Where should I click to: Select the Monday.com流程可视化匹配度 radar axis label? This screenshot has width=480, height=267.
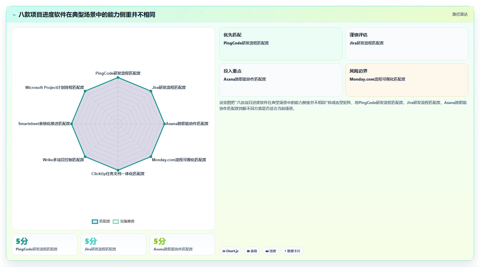[179, 160]
